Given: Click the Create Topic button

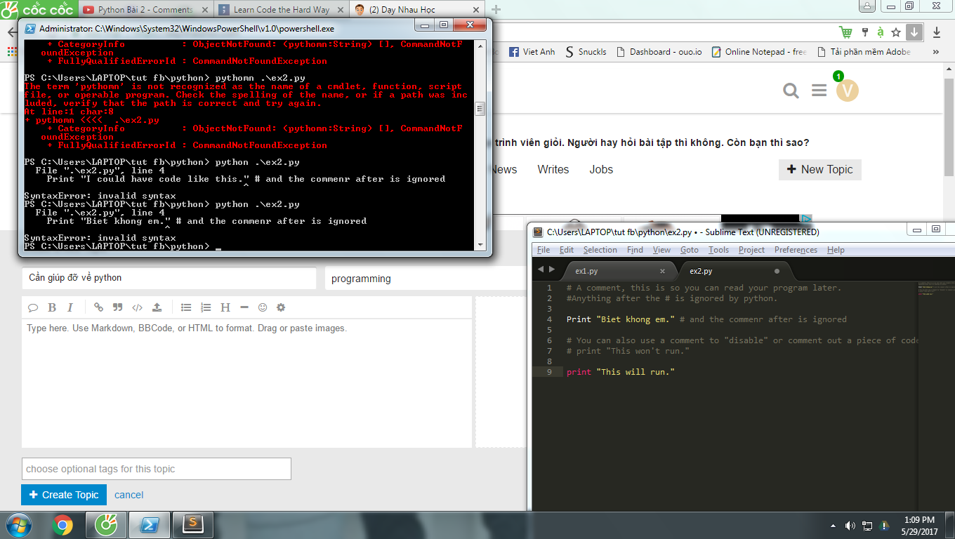Looking at the screenshot, I should pos(64,495).
